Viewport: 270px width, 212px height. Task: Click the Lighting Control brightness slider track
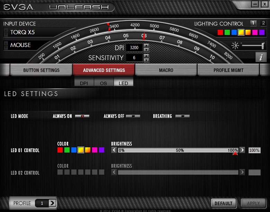[252, 45]
